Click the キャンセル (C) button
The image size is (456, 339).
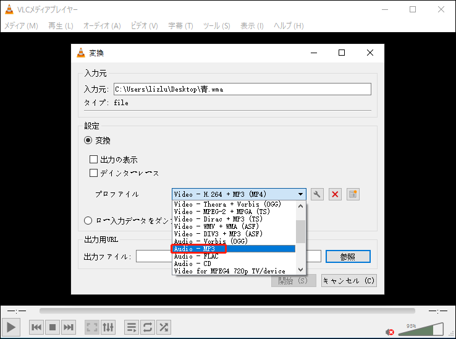pos(348,281)
